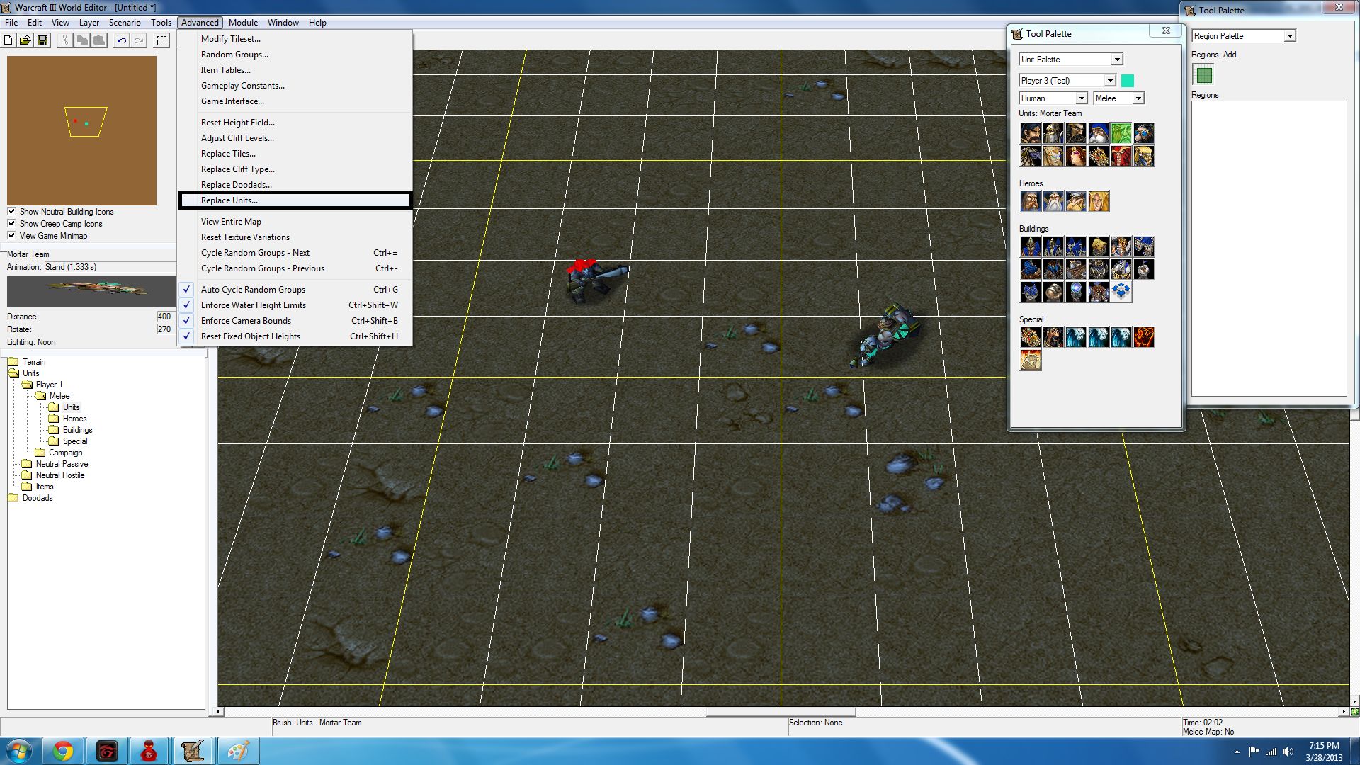Choose Replace Doodads menu entry
The height and width of the screenshot is (765, 1360).
(295, 185)
